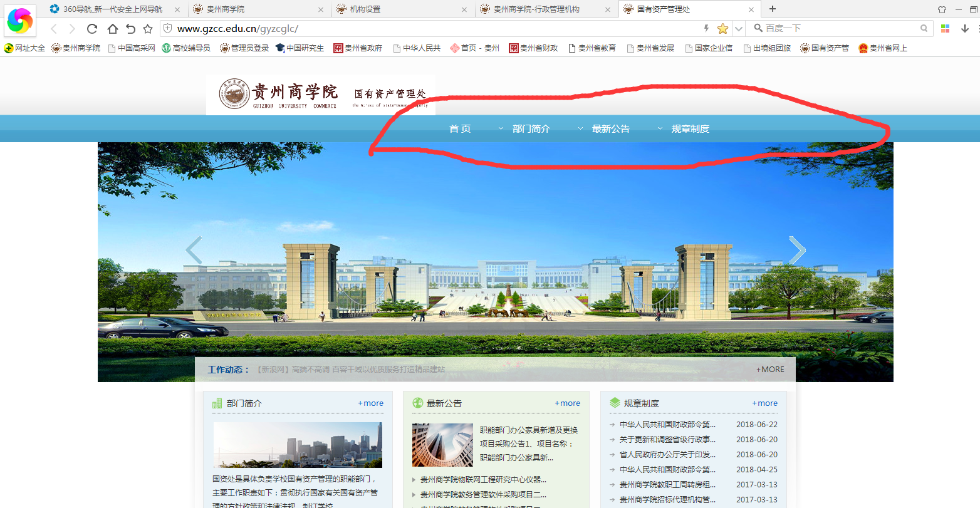The height and width of the screenshot is (508, 980).
Task: Click the search magnifier icon in Baidu box
Action: click(x=924, y=28)
